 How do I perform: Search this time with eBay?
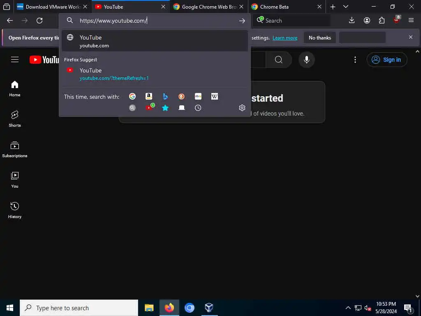point(198,96)
